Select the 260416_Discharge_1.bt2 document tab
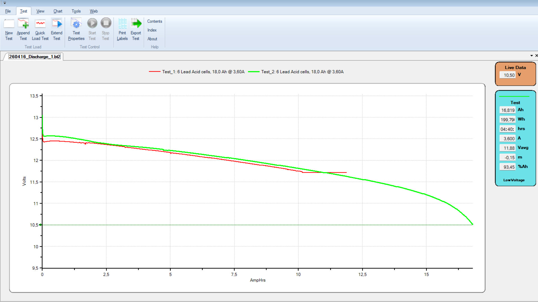The image size is (538, 302). (x=34, y=57)
